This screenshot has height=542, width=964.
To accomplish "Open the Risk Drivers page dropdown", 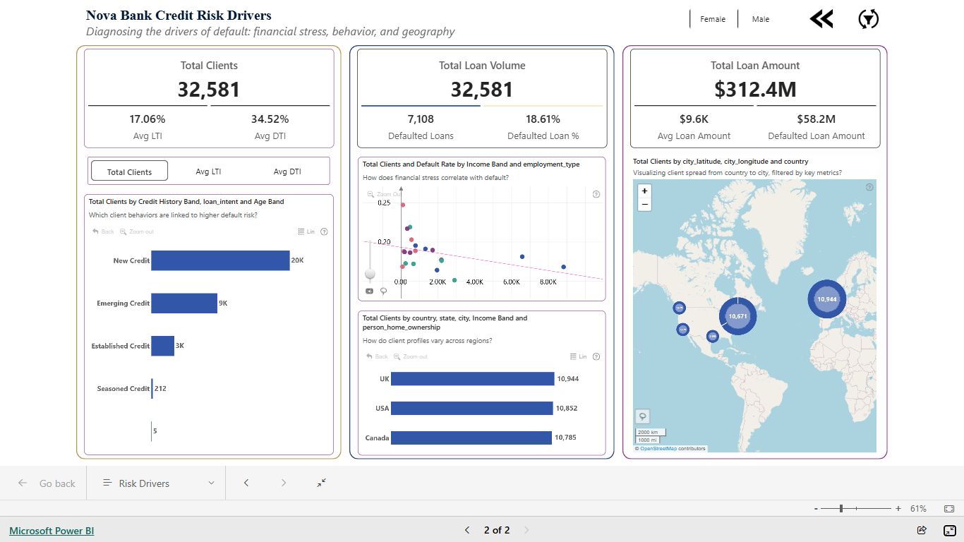I will coord(159,483).
